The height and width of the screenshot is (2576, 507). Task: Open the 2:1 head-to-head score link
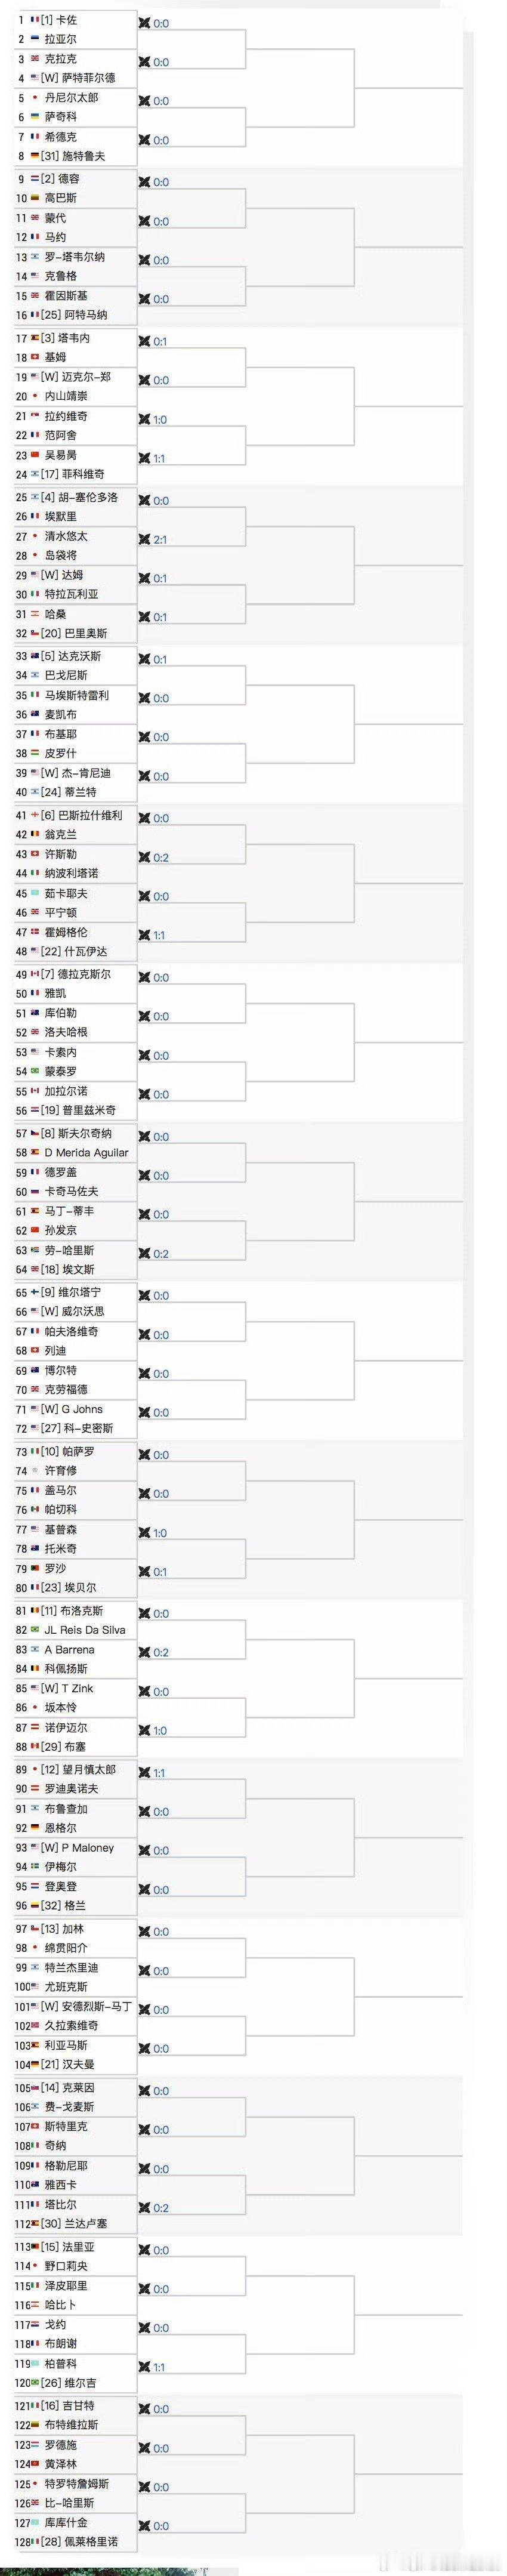pyautogui.click(x=160, y=540)
